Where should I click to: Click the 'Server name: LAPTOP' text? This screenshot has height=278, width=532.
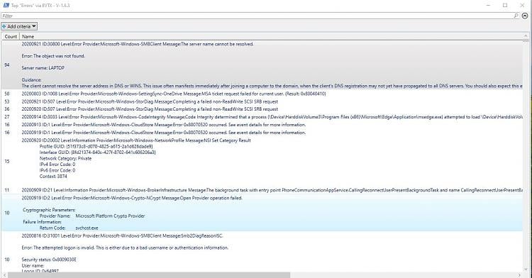43,68
